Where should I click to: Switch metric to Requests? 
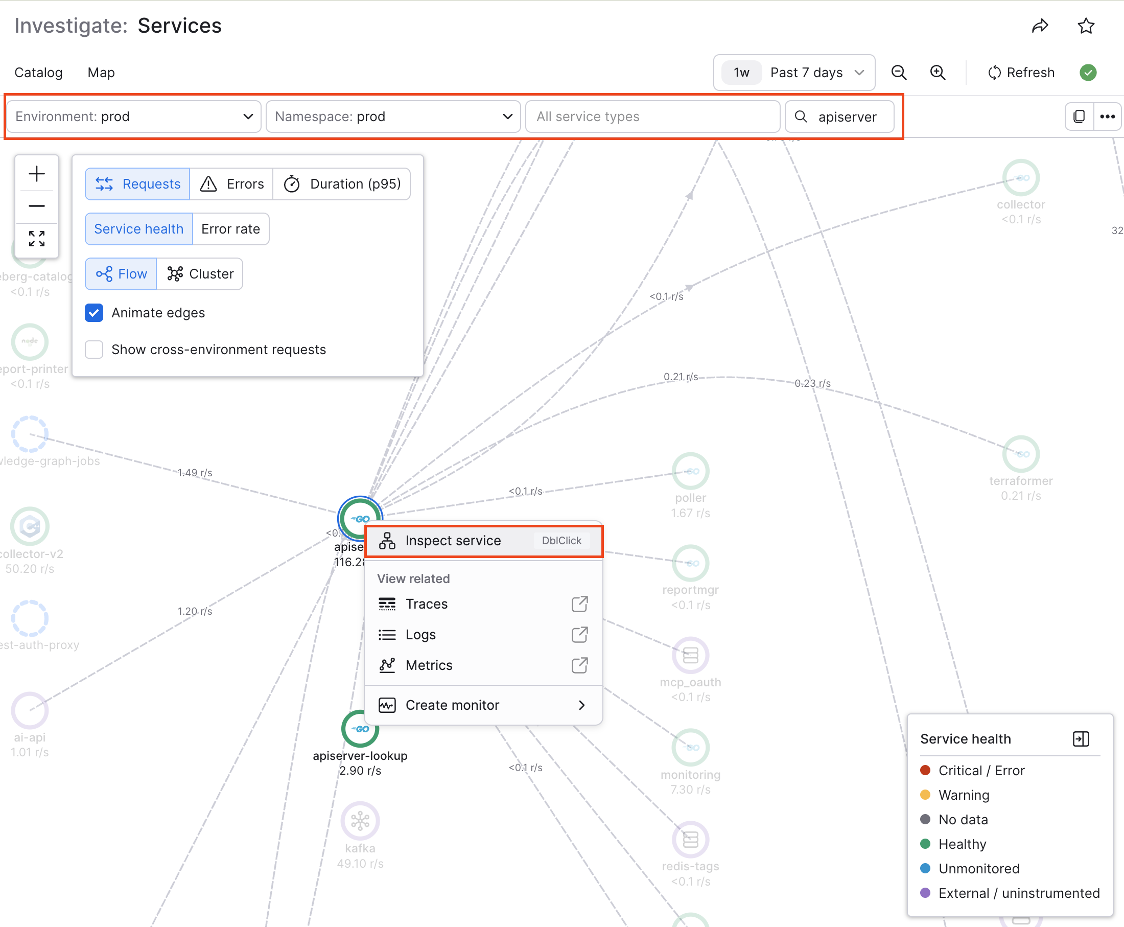(x=138, y=184)
